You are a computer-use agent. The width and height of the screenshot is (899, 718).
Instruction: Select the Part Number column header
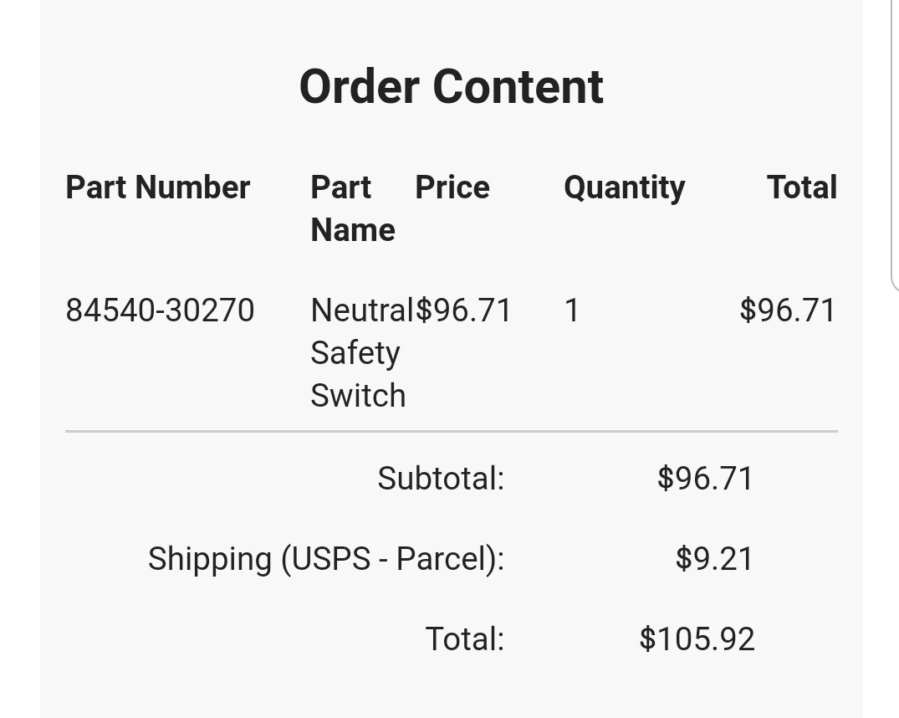(x=158, y=187)
